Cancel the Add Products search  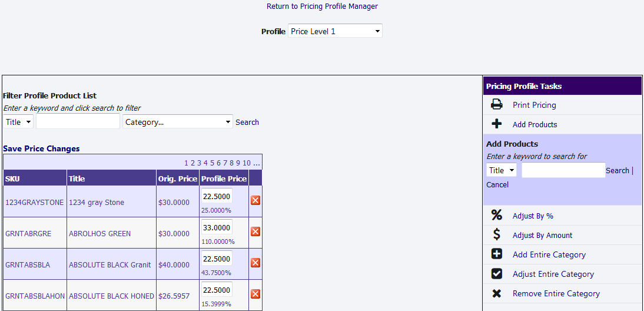497,185
